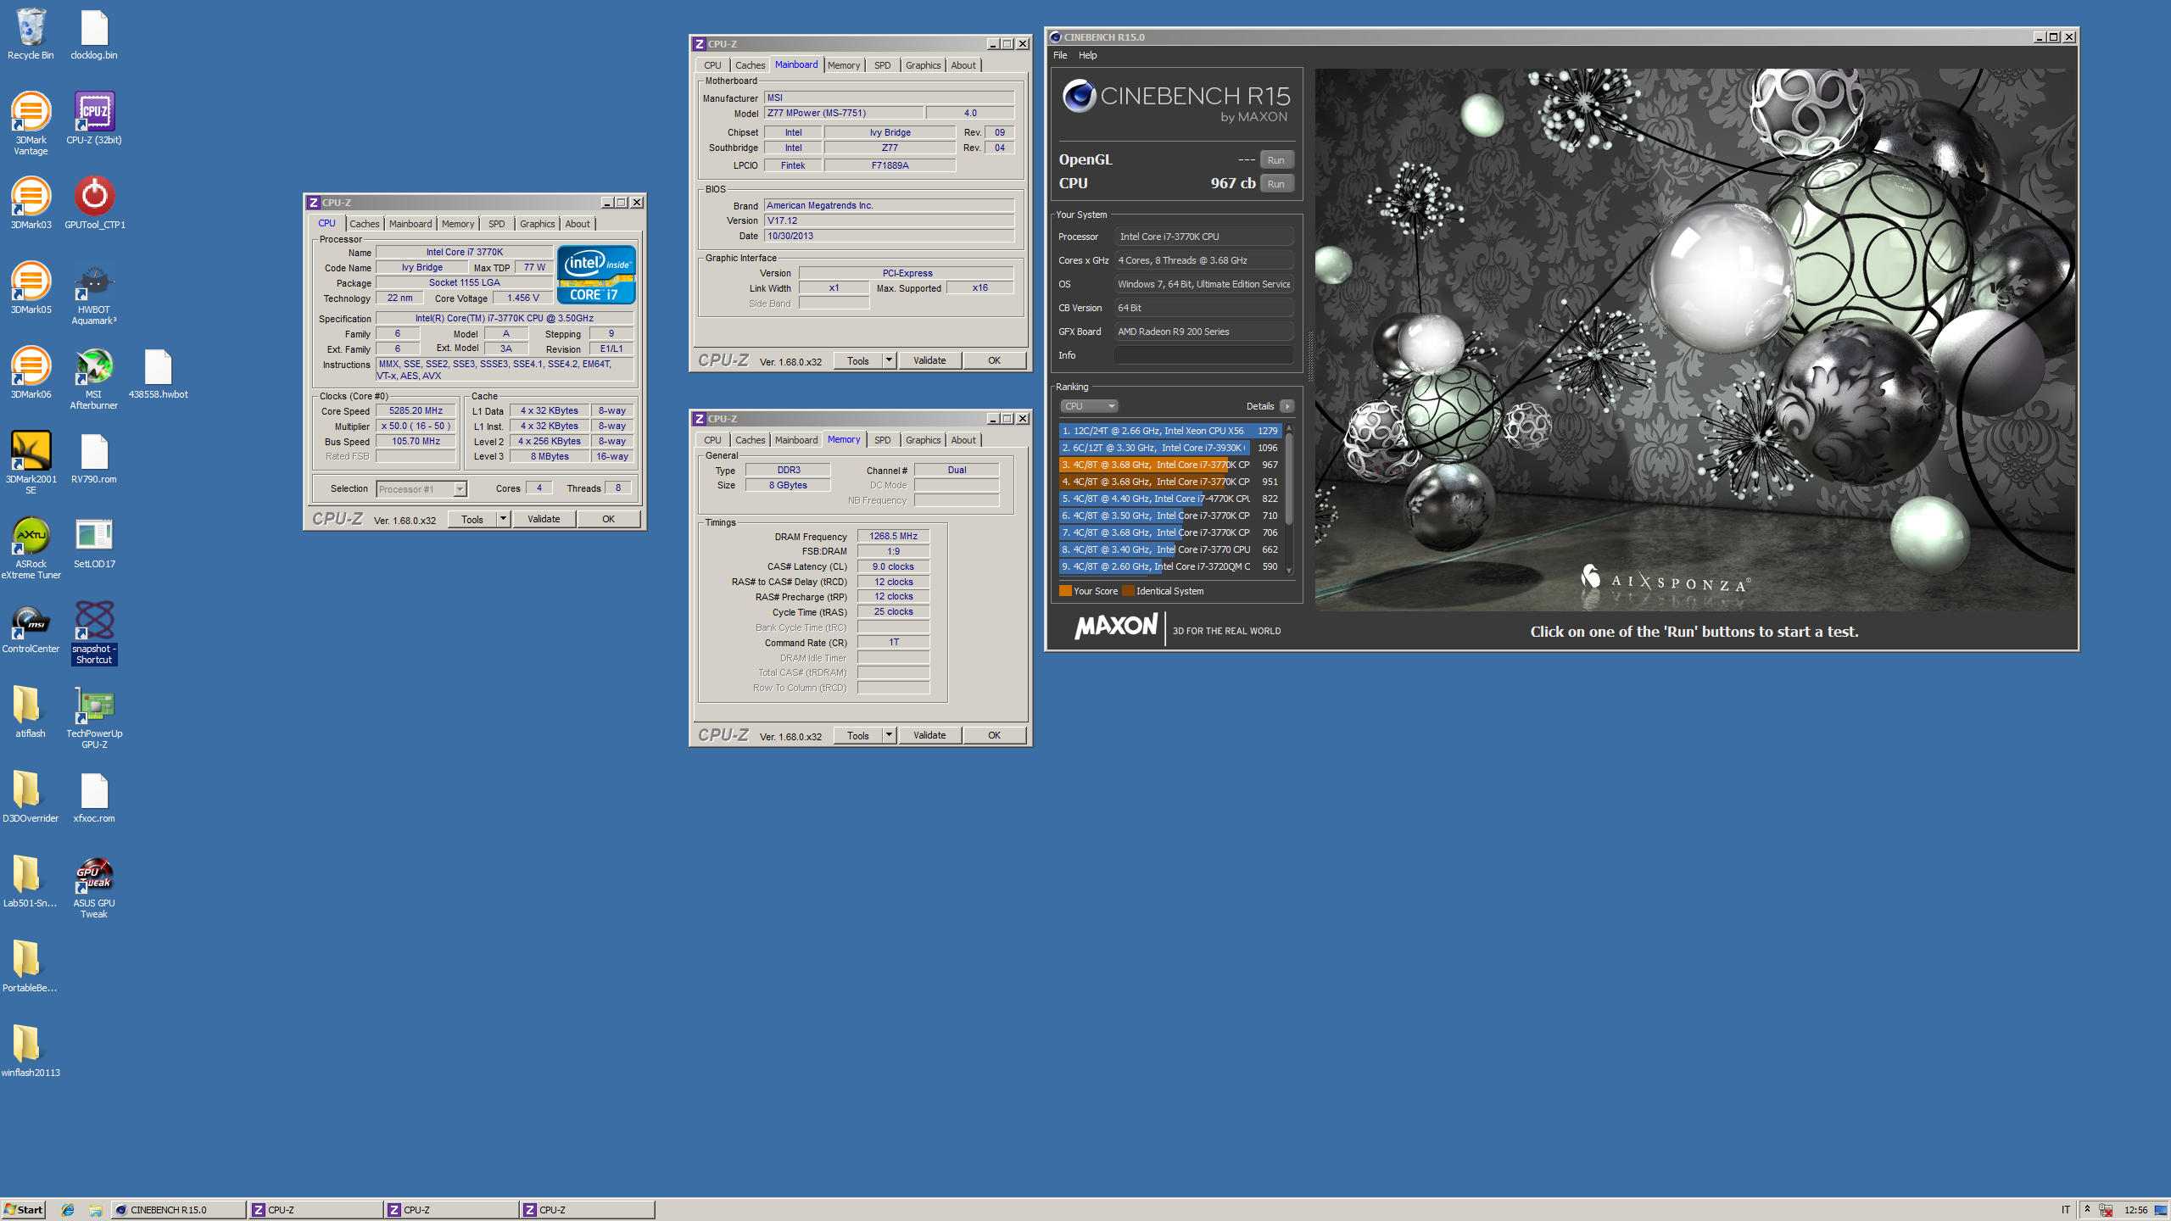The width and height of the screenshot is (2171, 1221).
Task: Switch to Graphics tab in Memory window
Action: [x=923, y=440]
